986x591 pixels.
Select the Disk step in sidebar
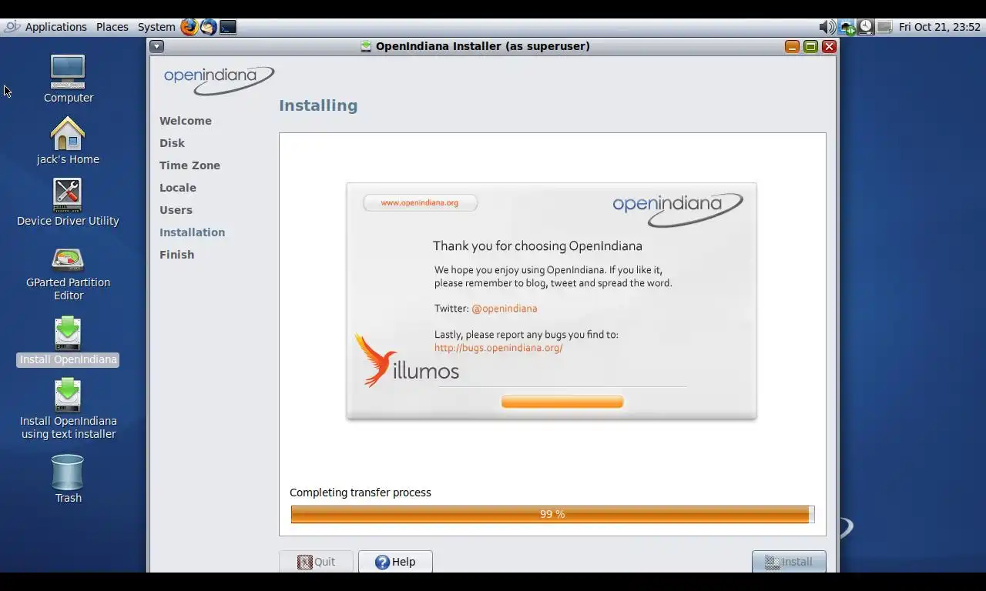172,143
